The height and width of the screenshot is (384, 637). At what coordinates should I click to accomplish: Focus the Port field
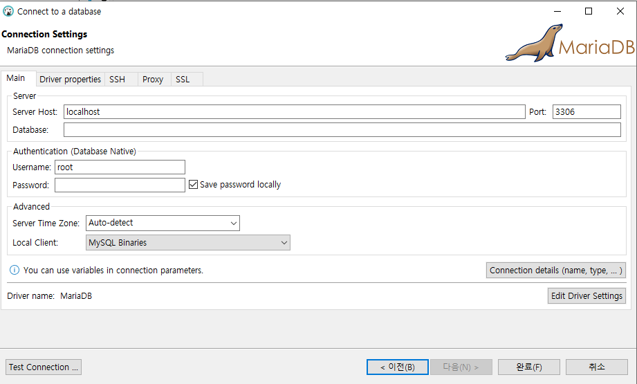coord(587,112)
